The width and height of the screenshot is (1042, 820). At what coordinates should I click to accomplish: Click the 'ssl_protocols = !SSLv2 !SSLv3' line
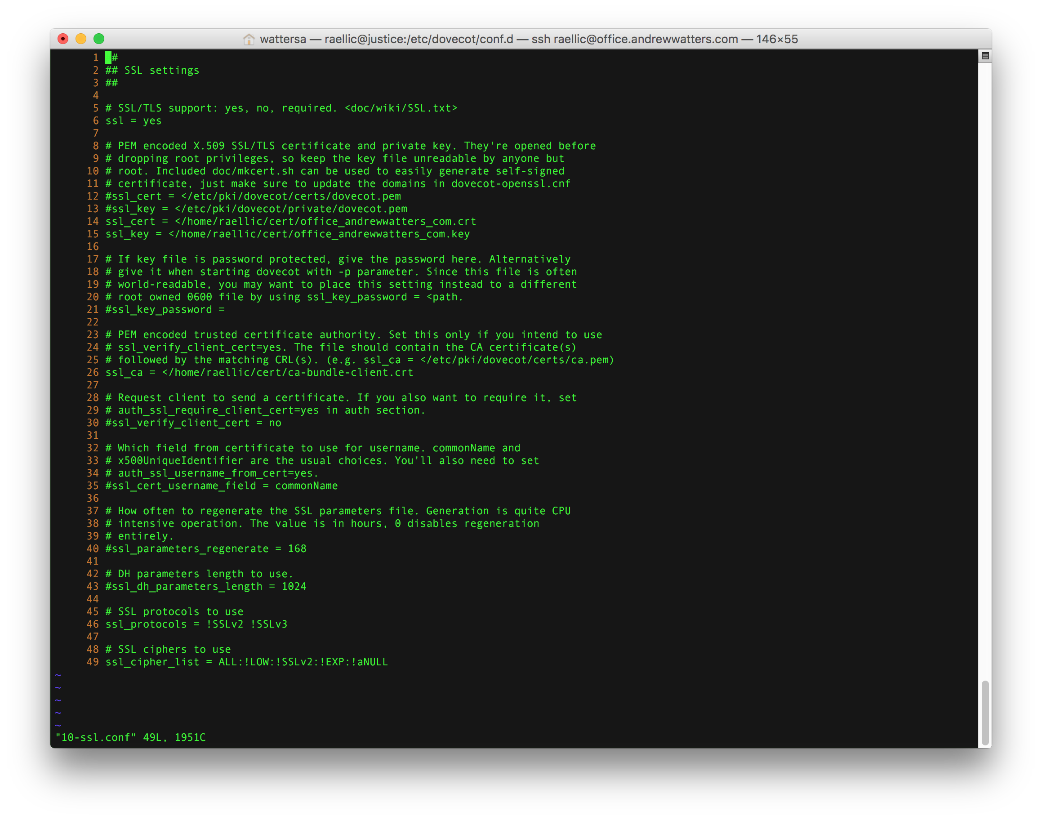point(196,624)
